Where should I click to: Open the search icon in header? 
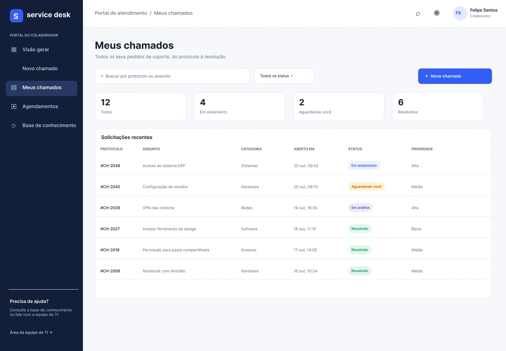(x=418, y=14)
